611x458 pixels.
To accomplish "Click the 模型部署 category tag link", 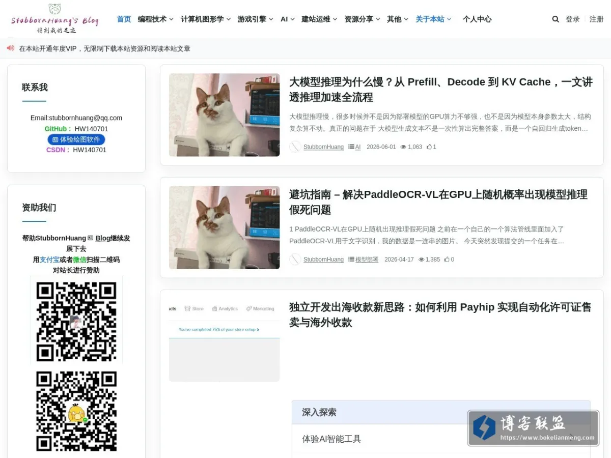I will coord(367,260).
